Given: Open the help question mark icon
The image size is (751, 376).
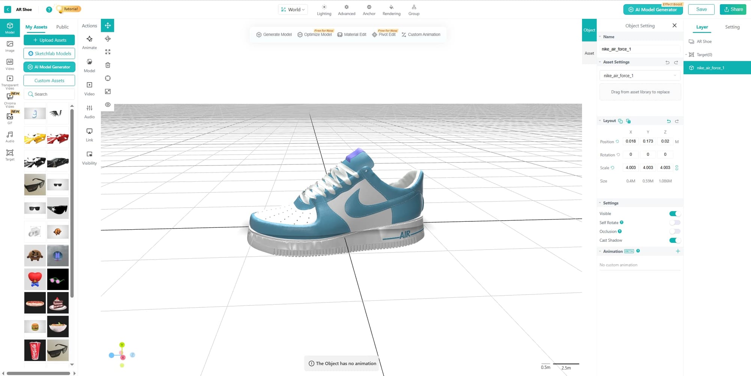Looking at the screenshot, I should pyautogui.click(x=49, y=9).
